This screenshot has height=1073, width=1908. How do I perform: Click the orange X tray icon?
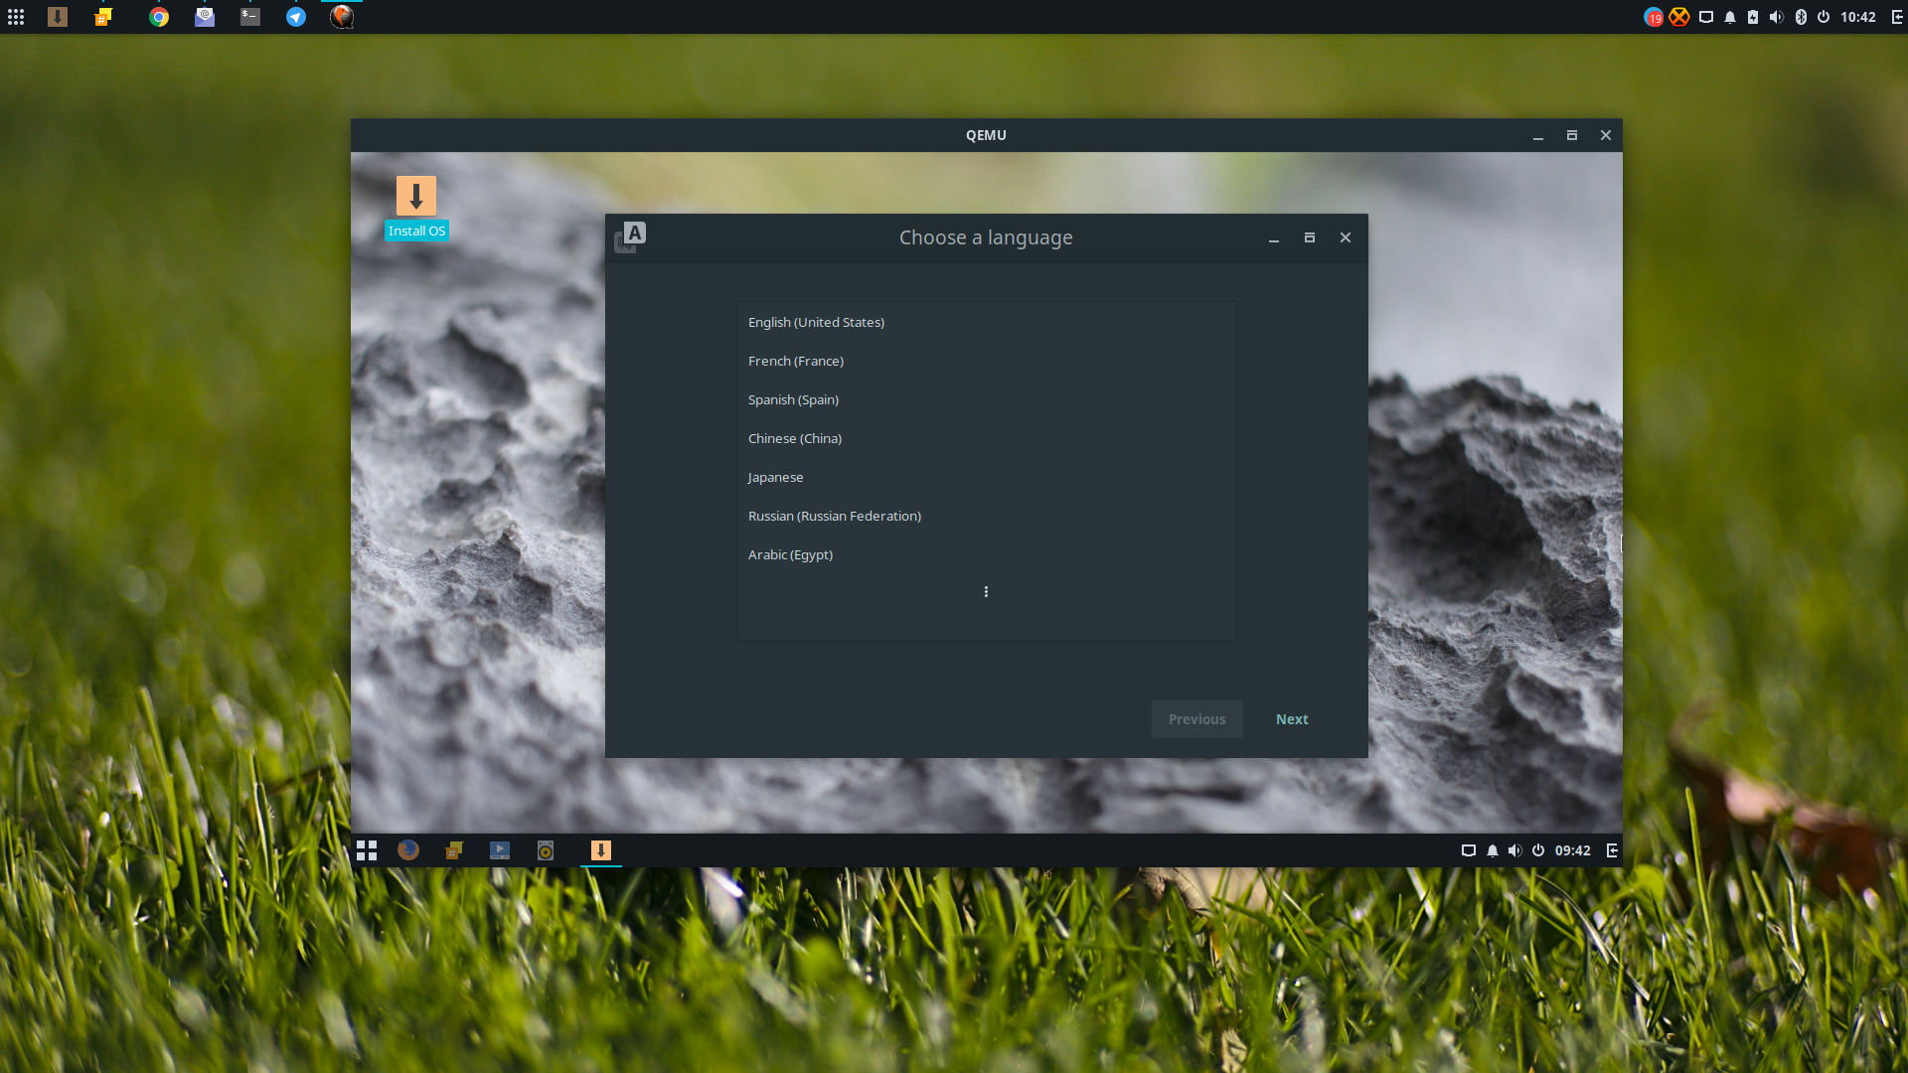pyautogui.click(x=1679, y=17)
